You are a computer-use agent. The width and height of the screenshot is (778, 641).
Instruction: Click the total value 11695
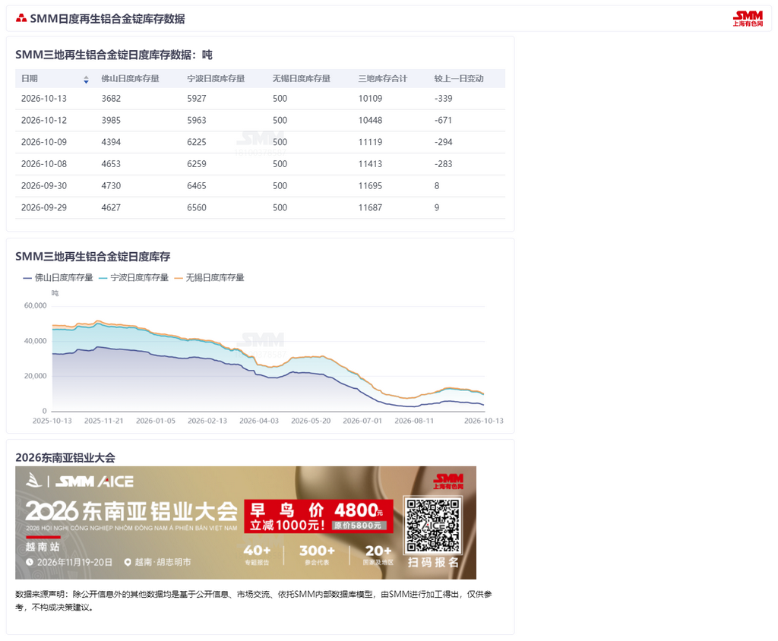370,185
